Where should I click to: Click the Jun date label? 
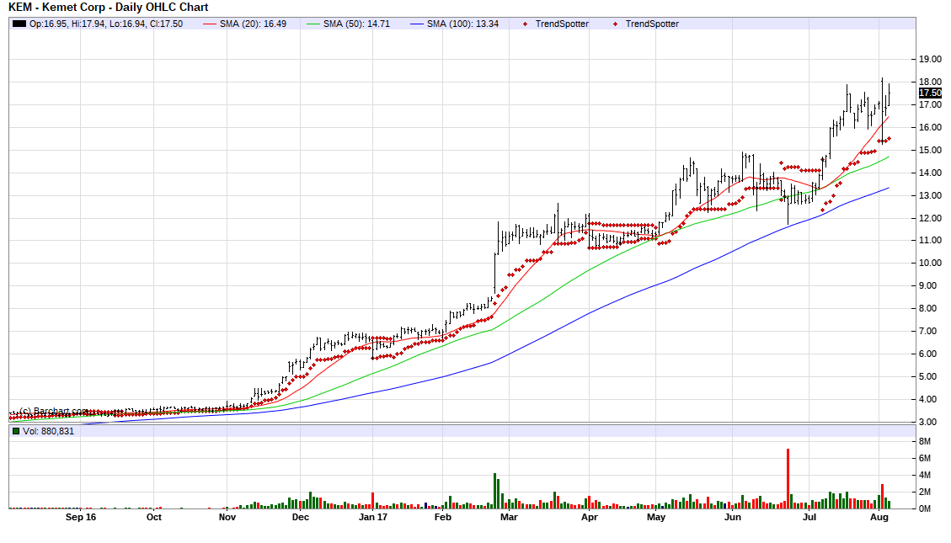[x=733, y=518]
